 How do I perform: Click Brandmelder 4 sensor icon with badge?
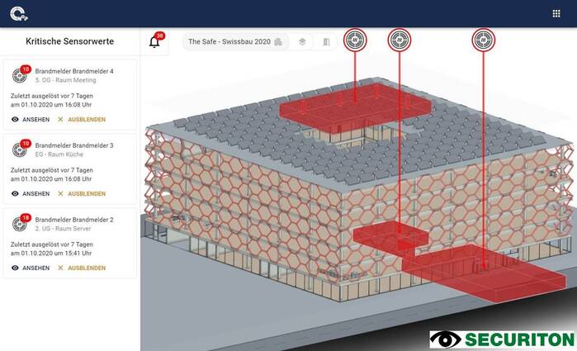(20, 75)
